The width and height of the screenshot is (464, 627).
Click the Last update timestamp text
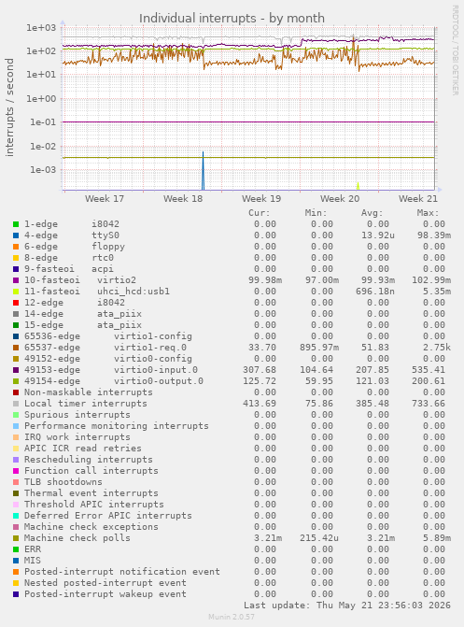[347, 606]
